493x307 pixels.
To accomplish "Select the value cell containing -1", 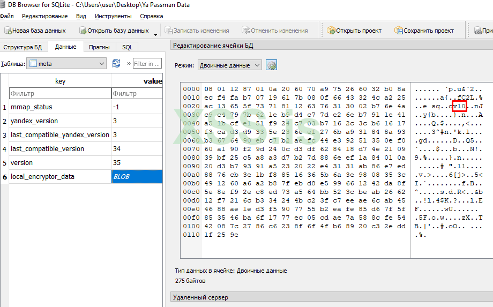I will 137,107.
